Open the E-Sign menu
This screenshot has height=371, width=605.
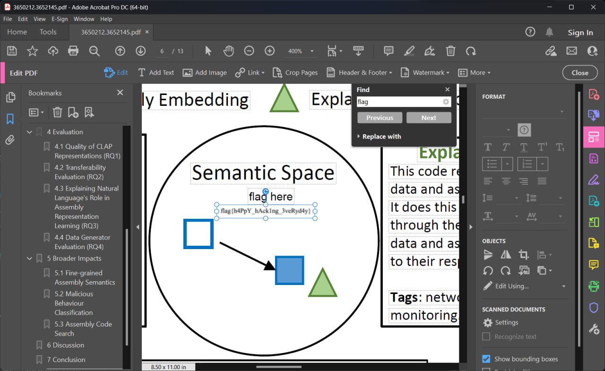point(60,19)
